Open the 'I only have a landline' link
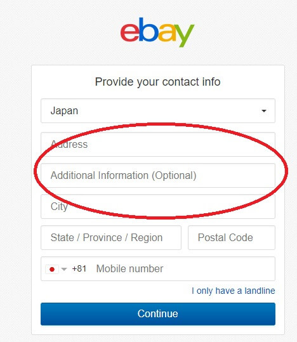 [234, 291]
